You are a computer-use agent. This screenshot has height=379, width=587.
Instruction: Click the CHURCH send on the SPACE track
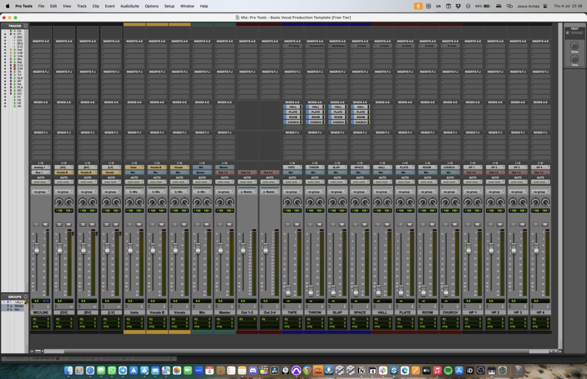click(x=360, y=122)
